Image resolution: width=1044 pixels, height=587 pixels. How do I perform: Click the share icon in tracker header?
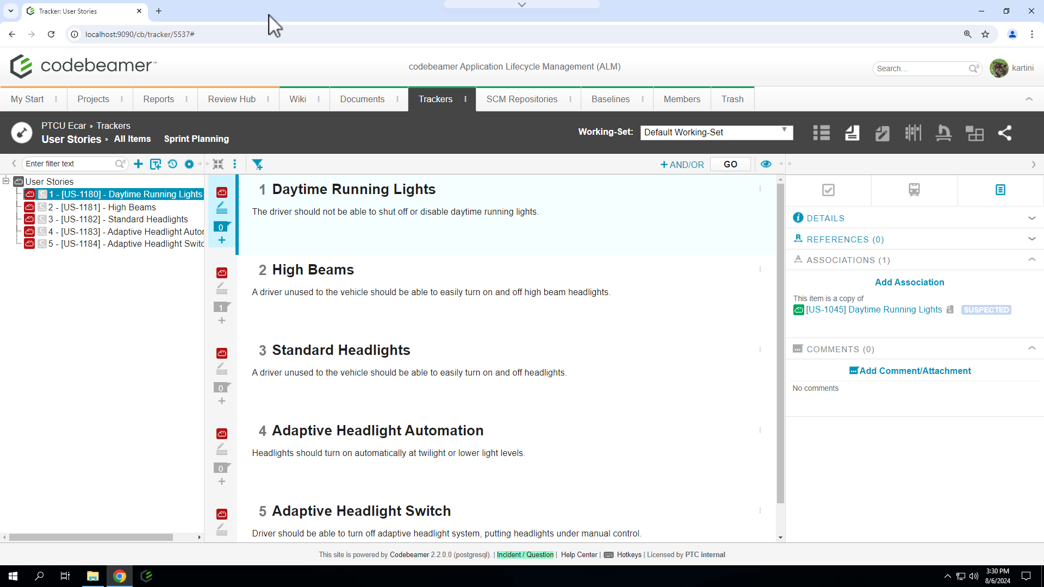point(1005,133)
